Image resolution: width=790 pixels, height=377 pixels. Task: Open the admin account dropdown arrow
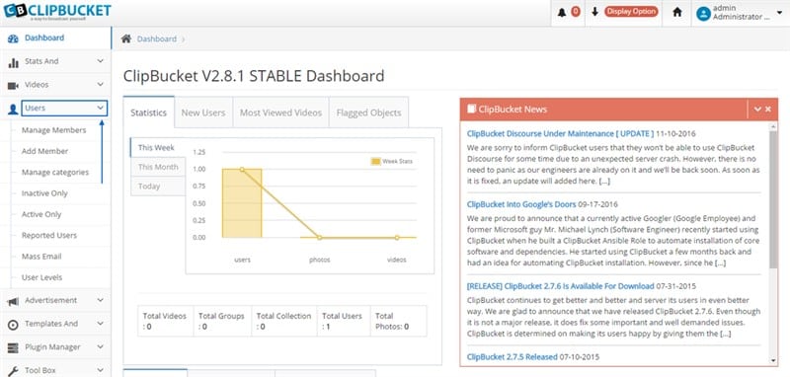pos(781,14)
